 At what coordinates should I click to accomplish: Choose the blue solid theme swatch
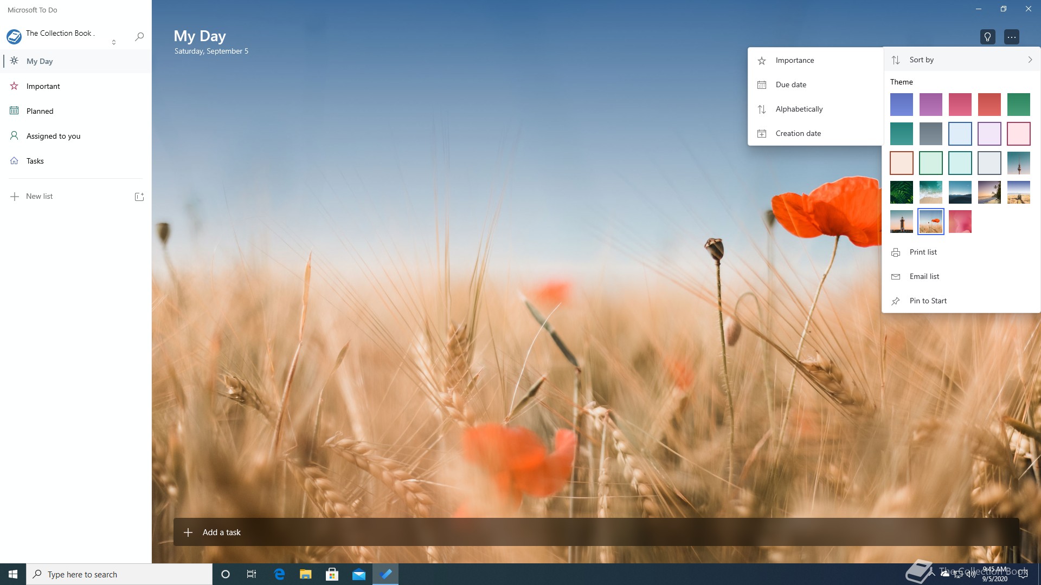[x=901, y=105]
